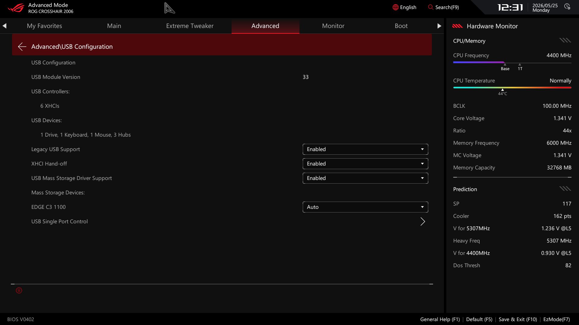Click Ratio 44x value
579x325 pixels.
[567, 131]
